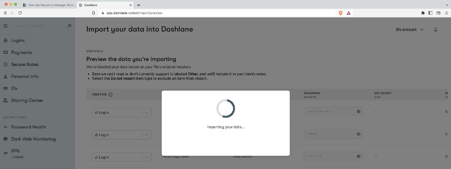451x169 pixels.
Task: Open the extensions puzzle icon
Action: coord(423,13)
